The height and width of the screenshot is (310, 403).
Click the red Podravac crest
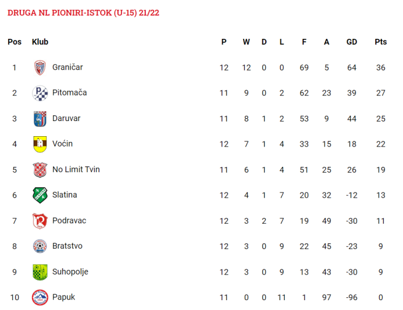click(x=40, y=221)
